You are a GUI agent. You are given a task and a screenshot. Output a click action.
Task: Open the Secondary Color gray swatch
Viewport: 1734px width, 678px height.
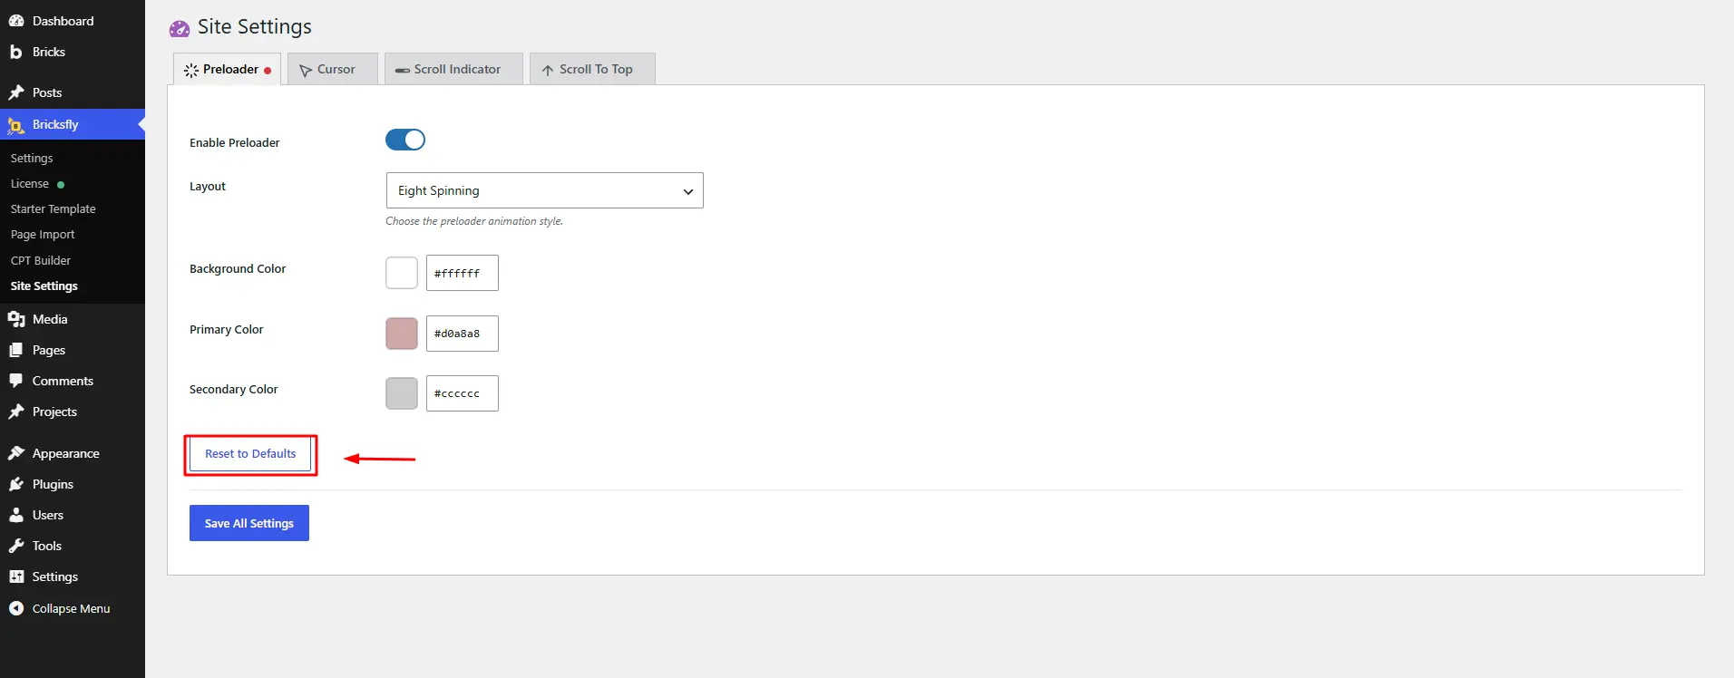(x=402, y=393)
